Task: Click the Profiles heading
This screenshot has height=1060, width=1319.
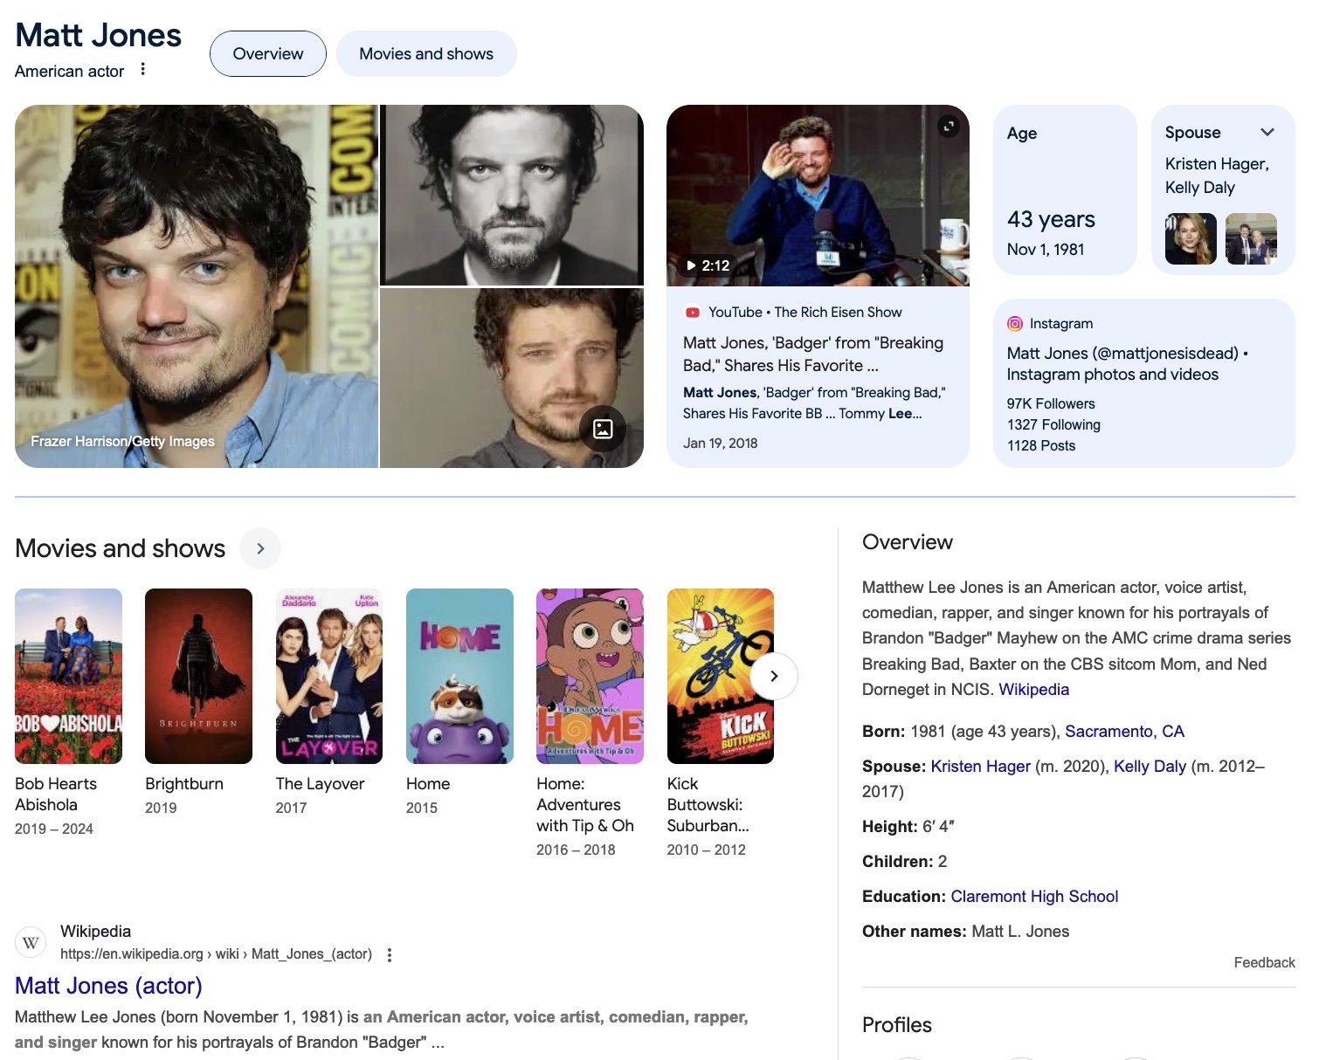Action: [896, 1025]
